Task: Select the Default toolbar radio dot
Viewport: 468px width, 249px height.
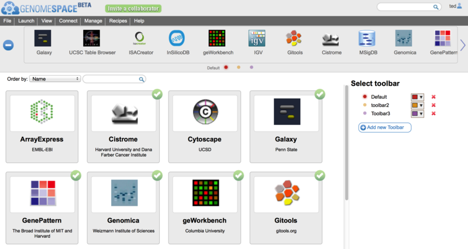Action: click(x=364, y=97)
